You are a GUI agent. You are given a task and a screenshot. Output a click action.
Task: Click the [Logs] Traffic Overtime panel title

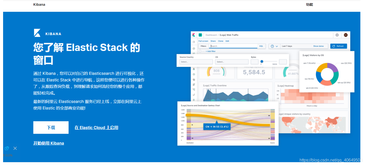click(215, 85)
